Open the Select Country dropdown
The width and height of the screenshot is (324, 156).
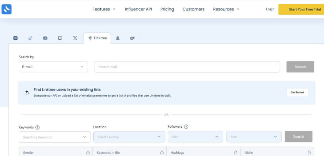click(x=129, y=137)
